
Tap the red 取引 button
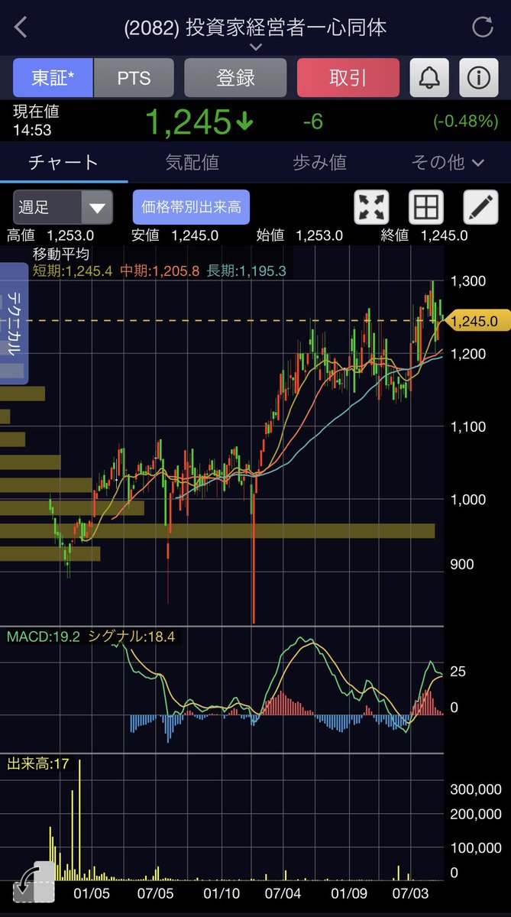[x=348, y=78]
